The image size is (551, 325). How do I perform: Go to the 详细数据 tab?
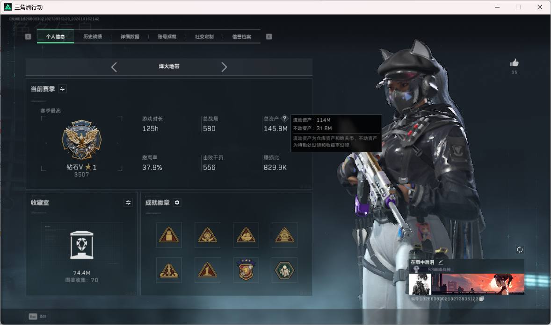pyautogui.click(x=130, y=36)
